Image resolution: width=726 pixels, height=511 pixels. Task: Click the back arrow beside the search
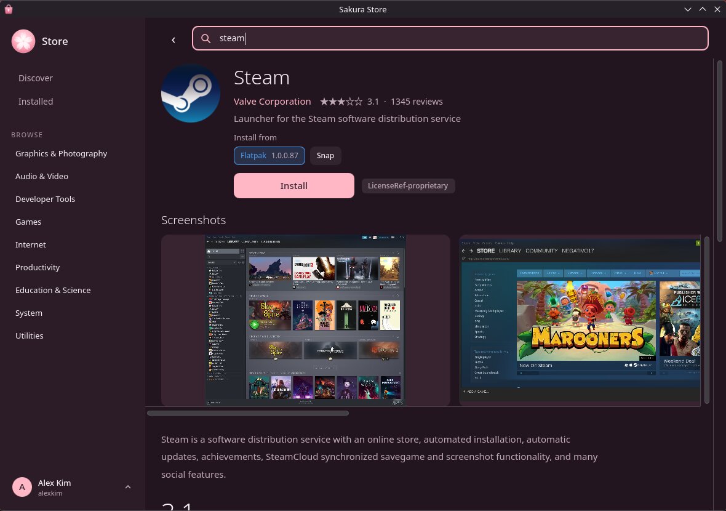pyautogui.click(x=174, y=40)
